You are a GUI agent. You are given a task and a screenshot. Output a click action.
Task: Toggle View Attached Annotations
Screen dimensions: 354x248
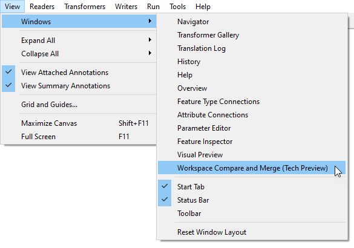pyautogui.click(x=79, y=72)
